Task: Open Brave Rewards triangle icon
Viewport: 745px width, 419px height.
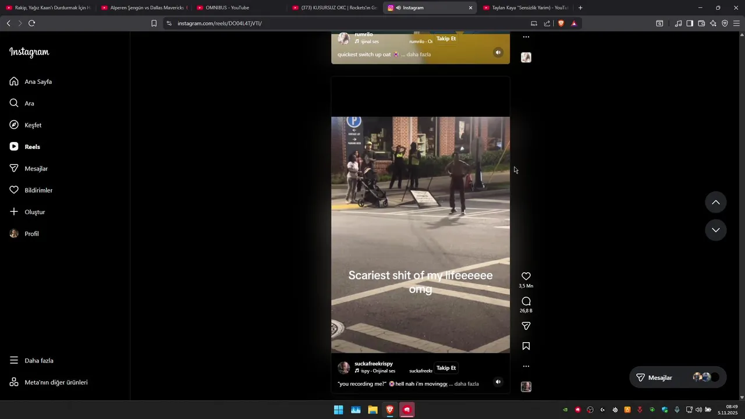Action: [x=574, y=23]
